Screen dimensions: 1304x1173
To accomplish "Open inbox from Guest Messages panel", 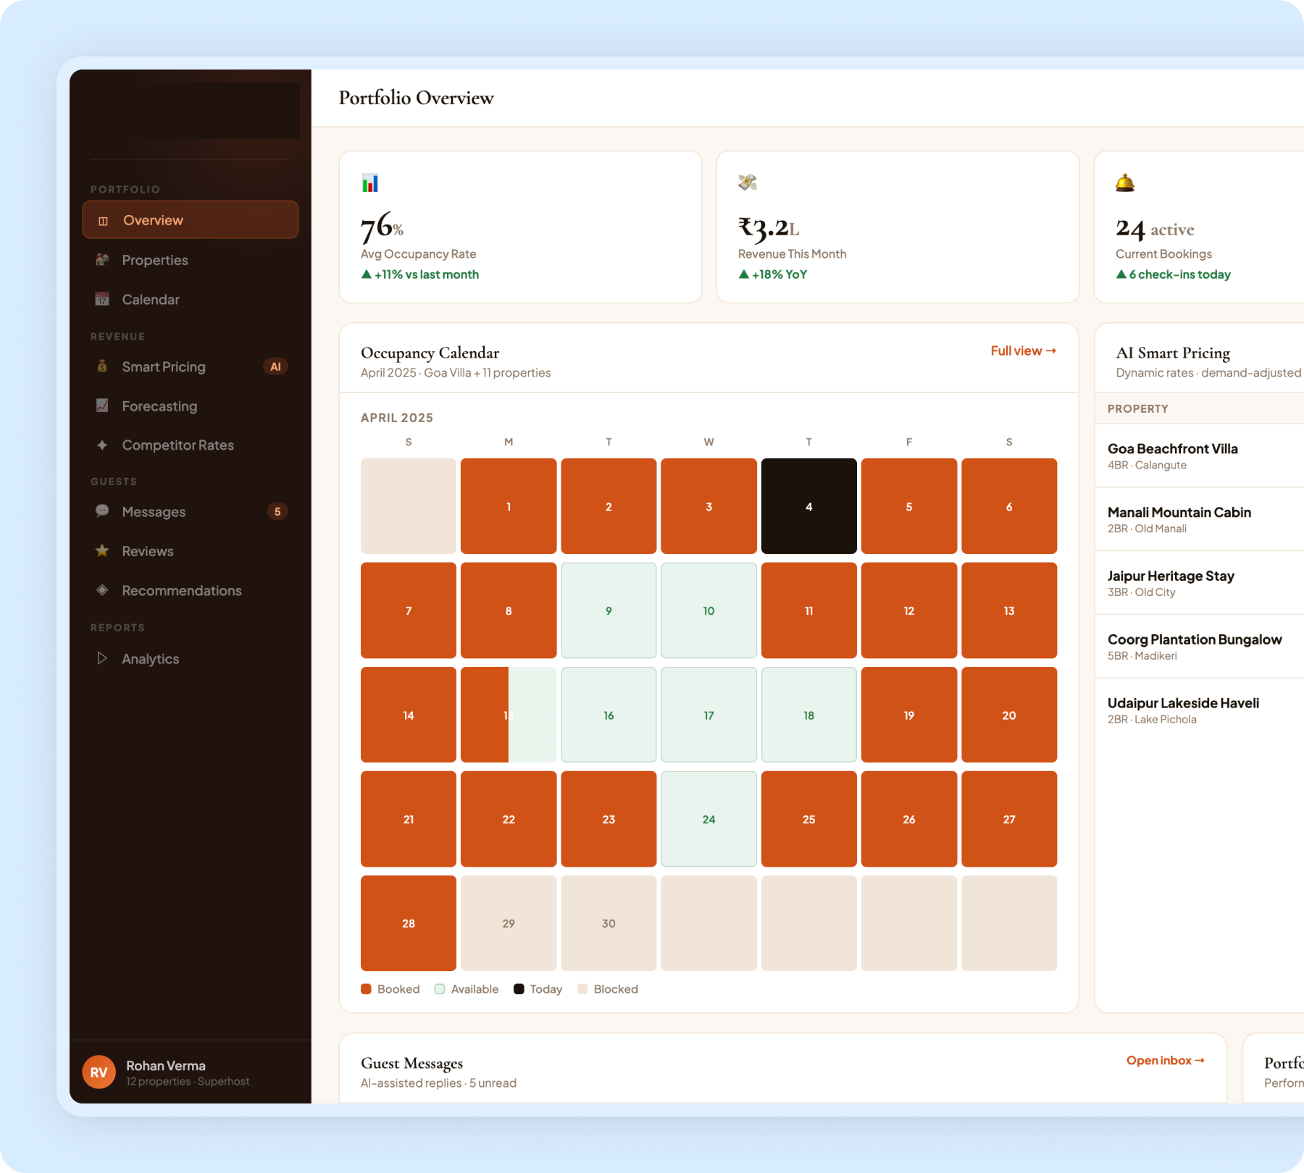I will tap(1164, 1060).
